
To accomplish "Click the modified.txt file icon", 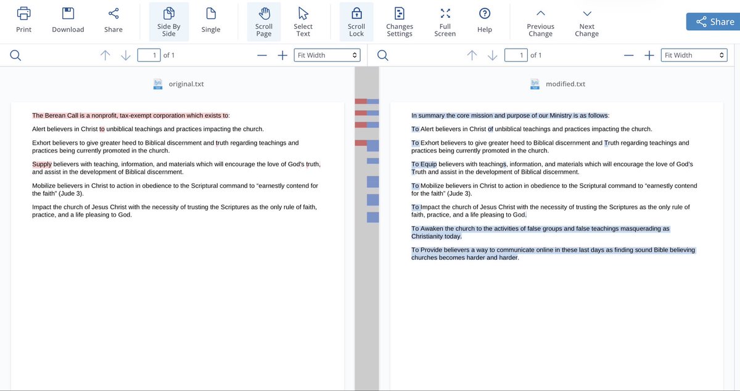I will (535, 84).
